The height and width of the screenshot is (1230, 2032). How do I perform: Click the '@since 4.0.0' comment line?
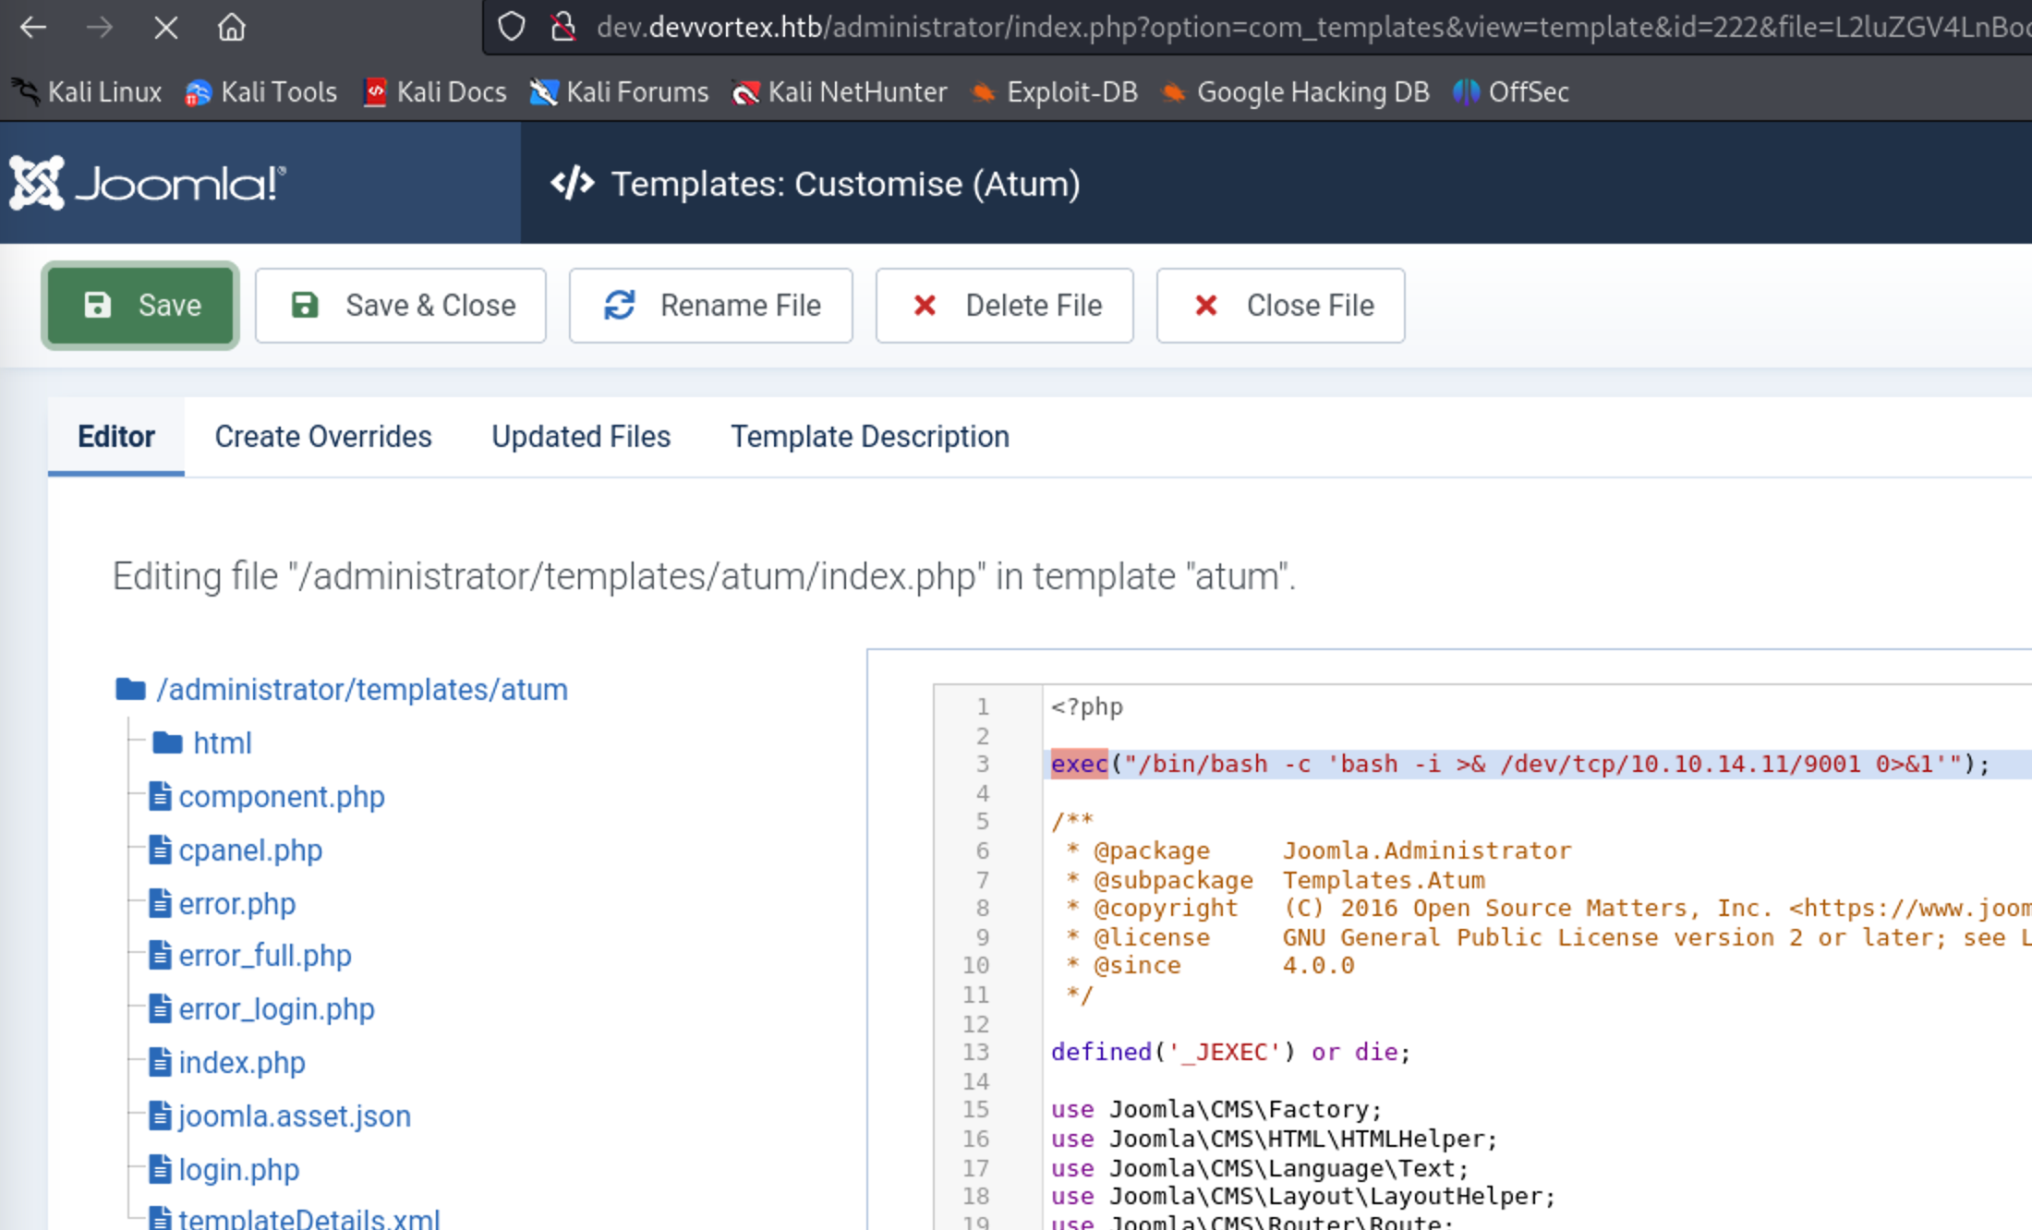(1210, 966)
